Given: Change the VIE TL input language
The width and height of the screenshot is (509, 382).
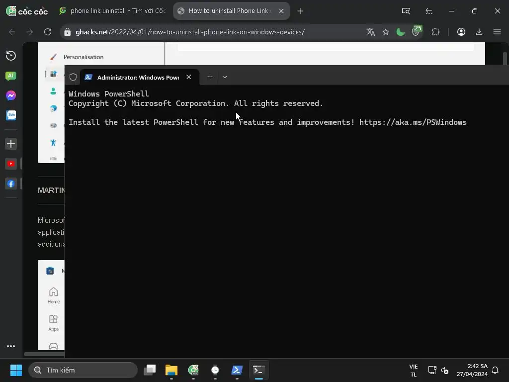Looking at the screenshot, I should pos(414,370).
